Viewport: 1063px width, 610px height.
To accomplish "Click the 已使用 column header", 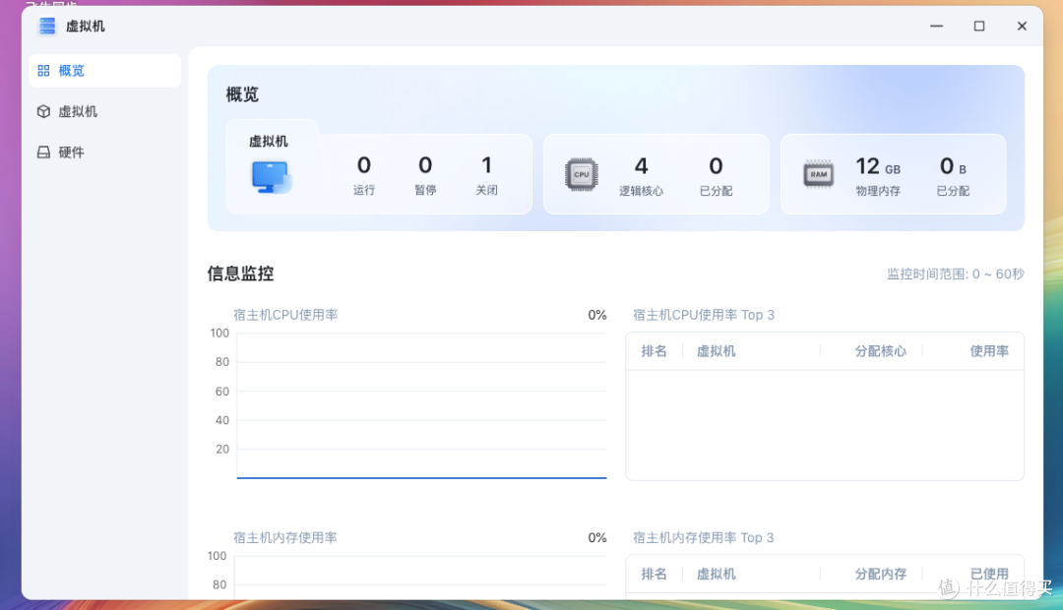I will (x=989, y=574).
